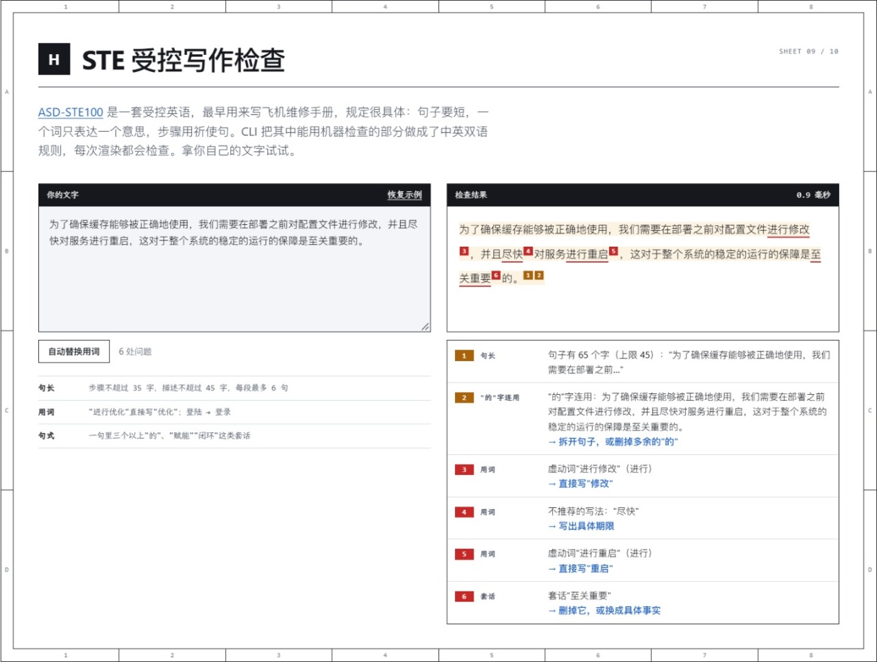The width and height of the screenshot is (877, 662).
Task: Click the 6 处问题 count text
Action: tap(135, 352)
